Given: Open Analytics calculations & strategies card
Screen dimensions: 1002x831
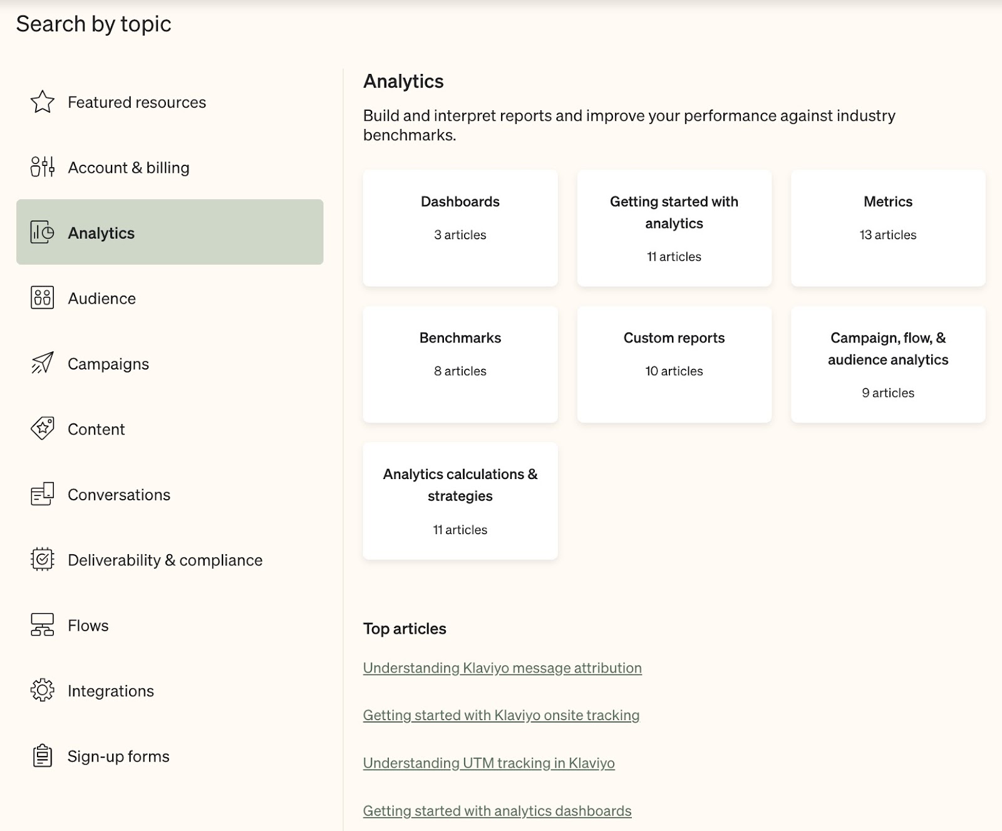Looking at the screenshot, I should [x=460, y=501].
